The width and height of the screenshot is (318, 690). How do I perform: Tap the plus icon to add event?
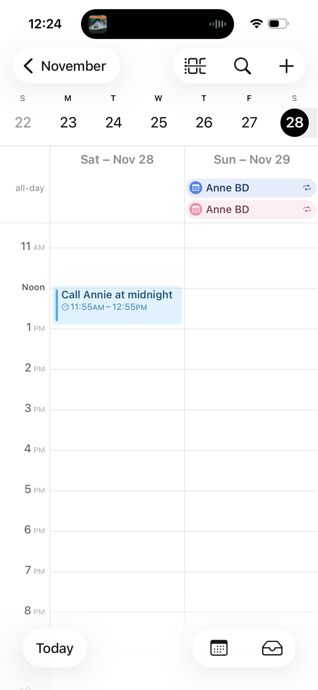tap(286, 66)
